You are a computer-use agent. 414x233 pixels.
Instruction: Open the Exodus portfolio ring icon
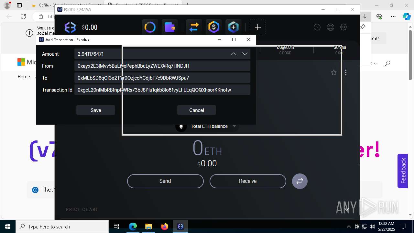(x=150, y=27)
